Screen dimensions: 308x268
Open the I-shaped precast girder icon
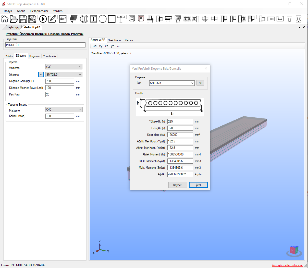pos(298,19)
